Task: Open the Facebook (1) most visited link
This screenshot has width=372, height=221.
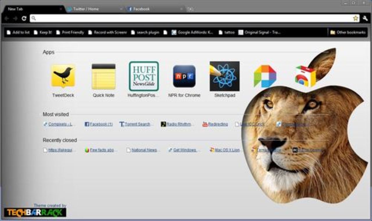Action: tap(99, 124)
